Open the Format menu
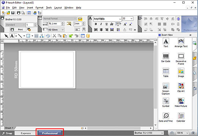Image resolution: width=198 pixels, height=136 pixels. pos(39,8)
